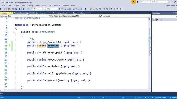Viewport: 177px width, 99px height.
Task: Click the Vishal Jaiswal account name
Action: point(170,5)
